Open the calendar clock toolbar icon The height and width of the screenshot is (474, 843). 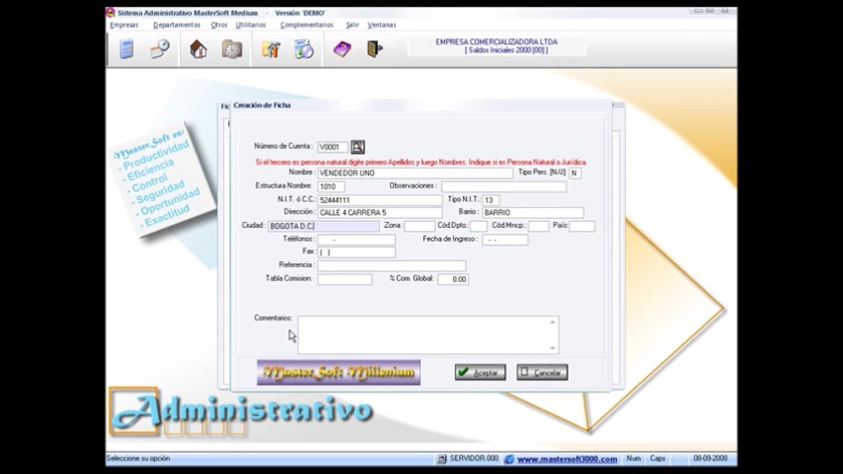tap(160, 49)
